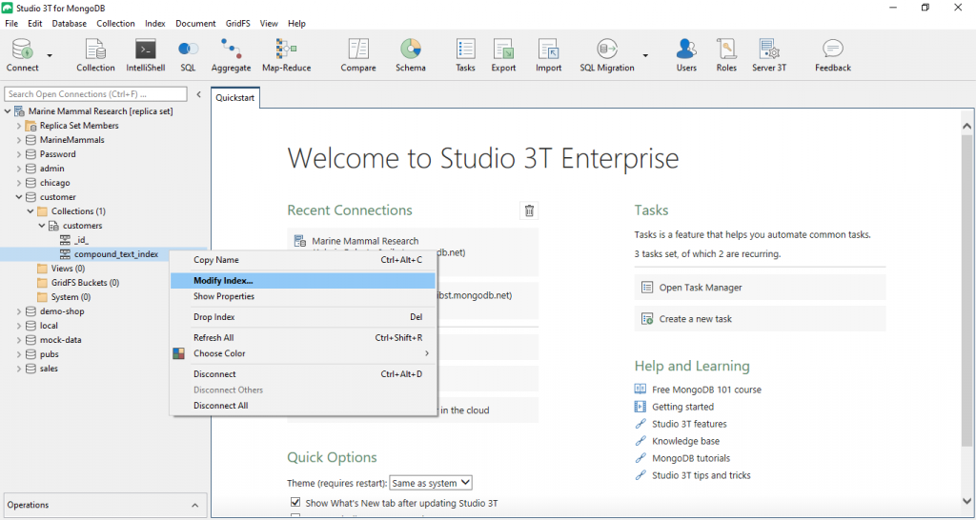Open the Roles manager icon
Image resolution: width=976 pixels, height=520 pixels.
(725, 54)
